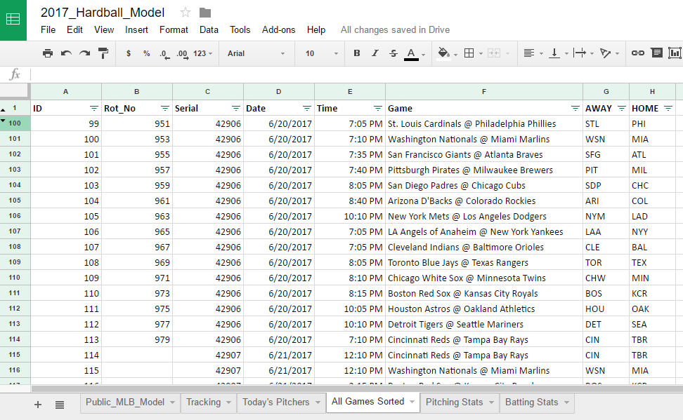Image resolution: width=683 pixels, height=420 pixels.
Task: Redo the last action
Action: tap(84, 53)
